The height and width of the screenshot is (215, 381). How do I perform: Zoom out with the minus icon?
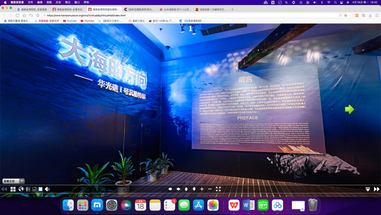coord(210,189)
